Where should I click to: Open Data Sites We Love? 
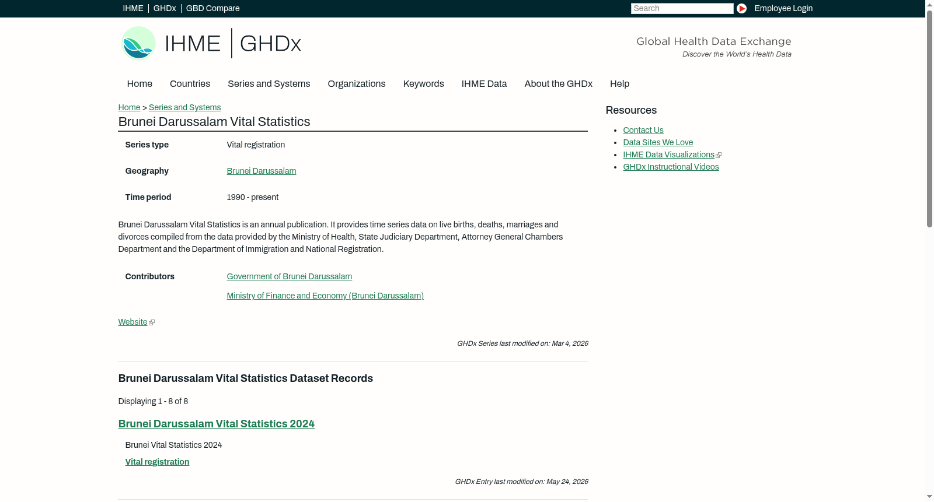click(658, 142)
